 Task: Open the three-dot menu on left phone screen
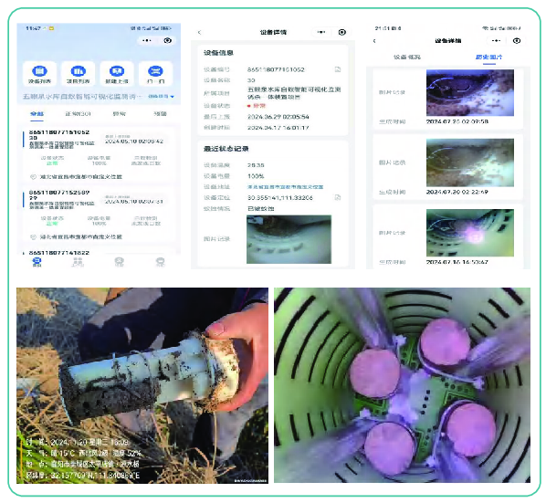coord(147,40)
